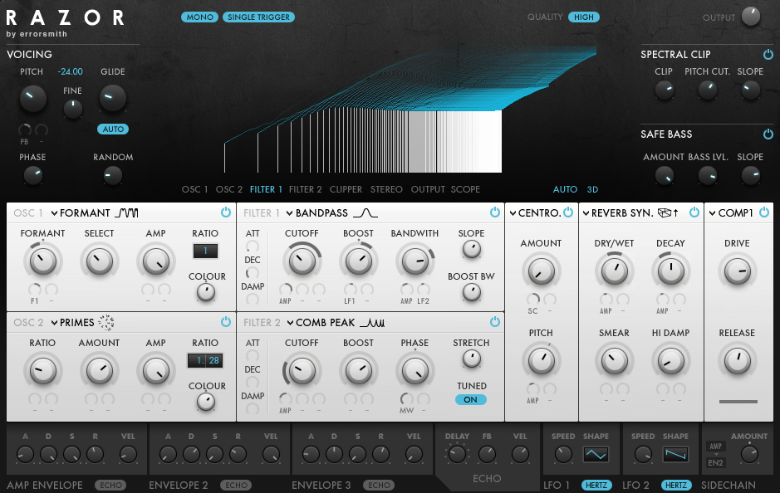Click the OSC 2 ratio value 1.28

(x=205, y=360)
